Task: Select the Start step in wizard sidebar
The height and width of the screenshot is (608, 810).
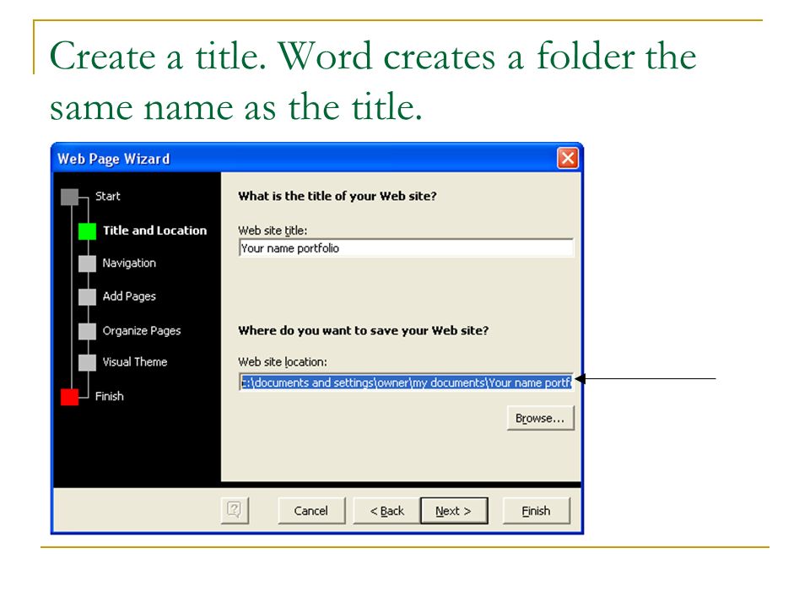Action: (x=107, y=197)
